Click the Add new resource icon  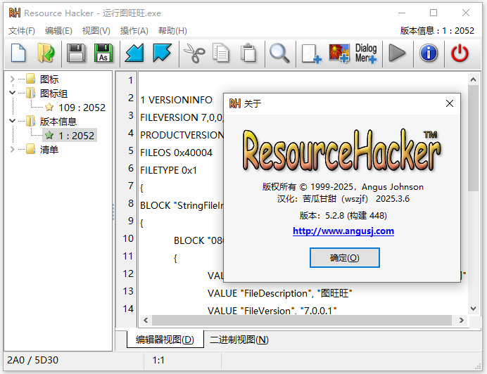pyautogui.click(x=312, y=53)
